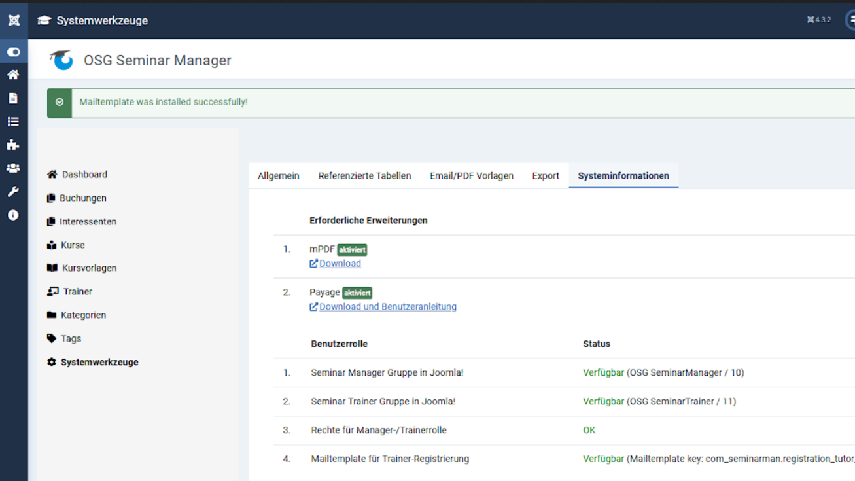The width and height of the screenshot is (855, 481).
Task: Open Payage Download und Benutzeranleitung link
Action: pos(387,307)
